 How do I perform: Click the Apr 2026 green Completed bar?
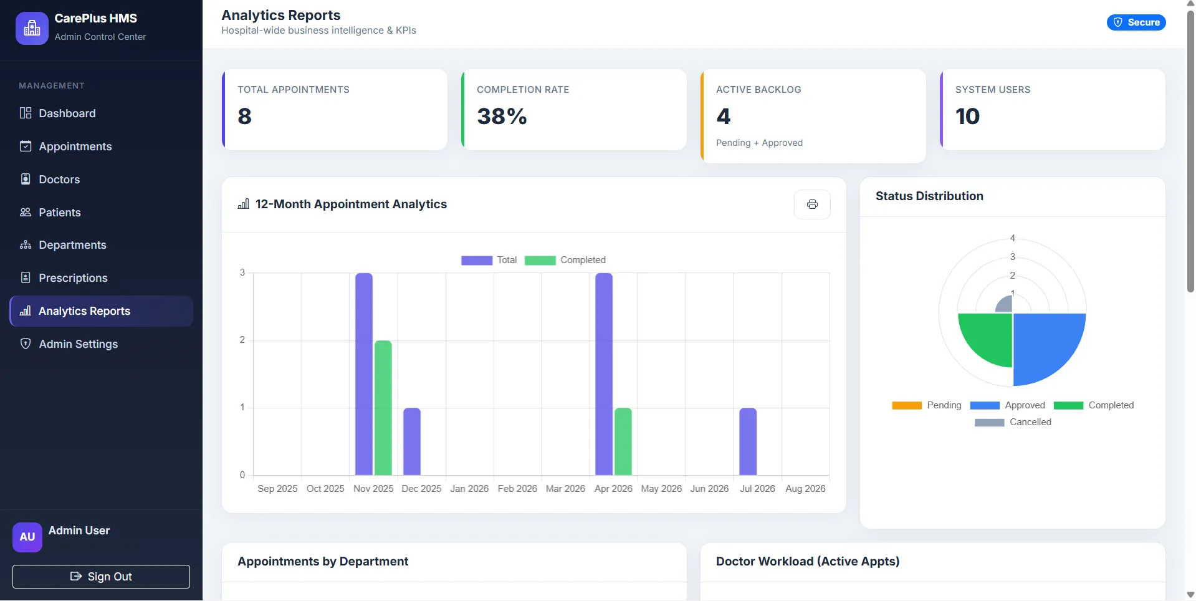tap(623, 441)
